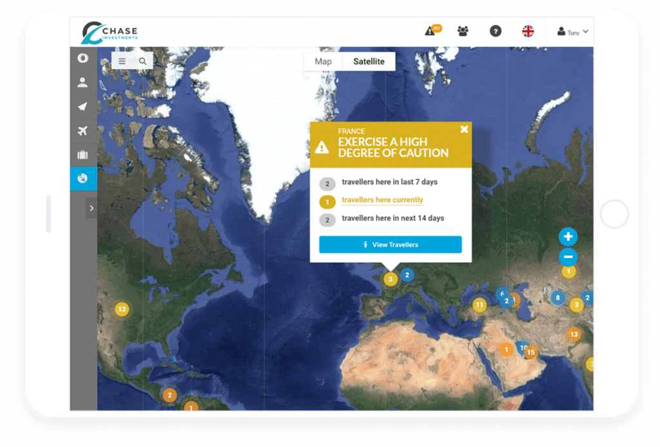Switch to Satellite map view

click(369, 61)
